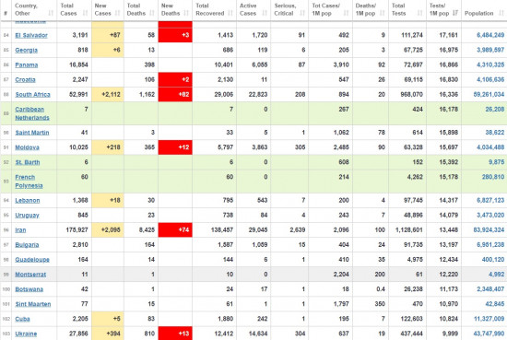
Task: Sort by Tests/1M pop column arrows
Action: (x=455, y=13)
